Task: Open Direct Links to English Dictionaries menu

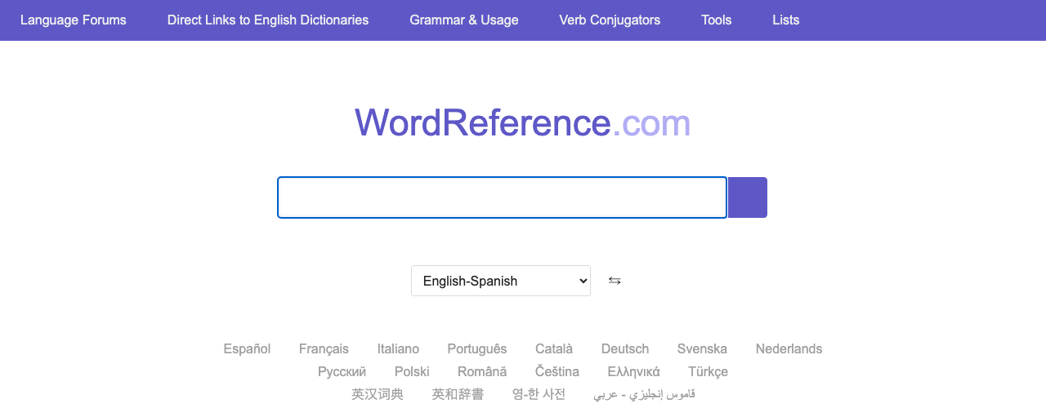Action: (x=268, y=20)
